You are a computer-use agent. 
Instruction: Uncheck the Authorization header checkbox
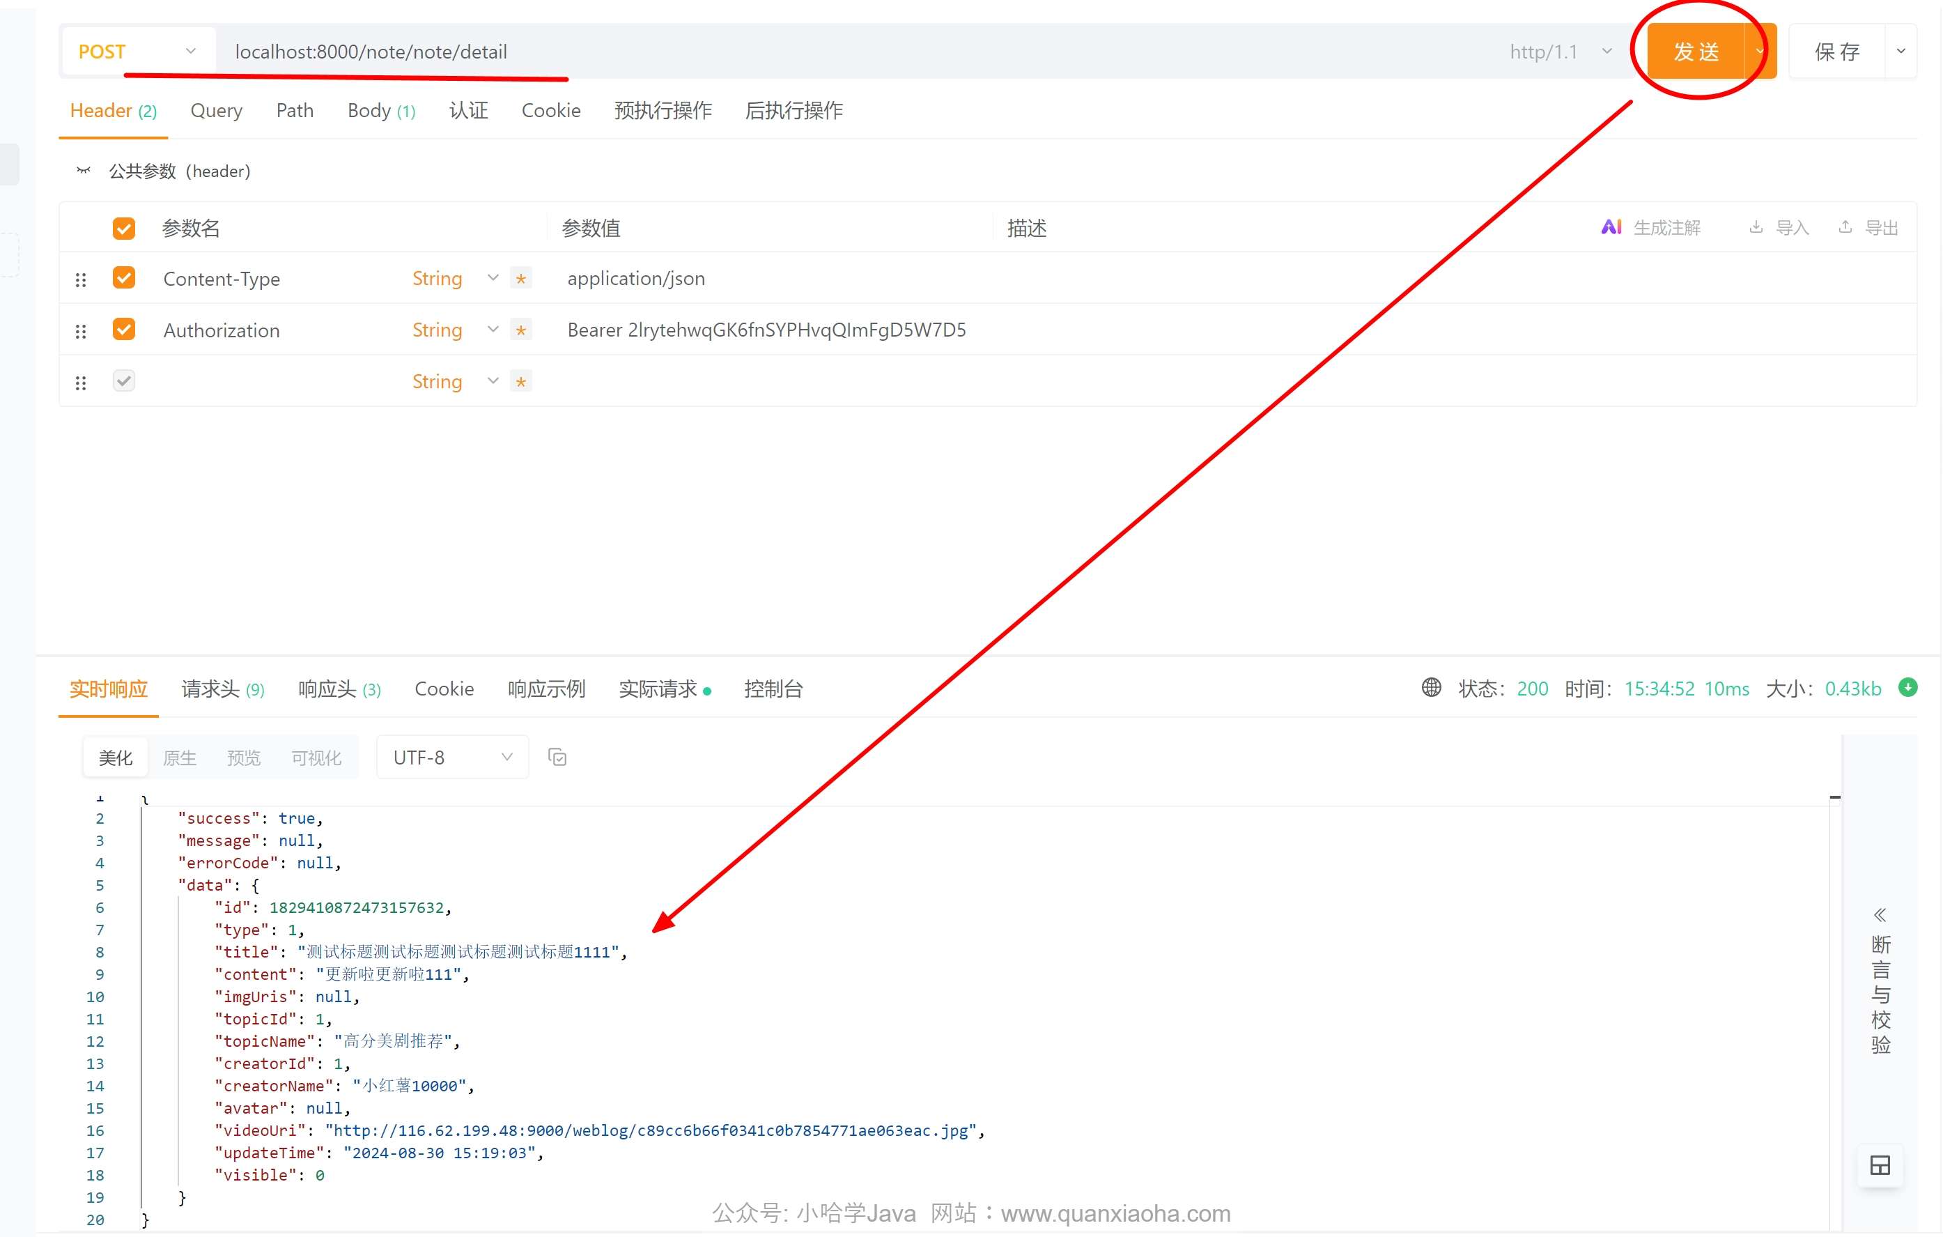pos(123,329)
